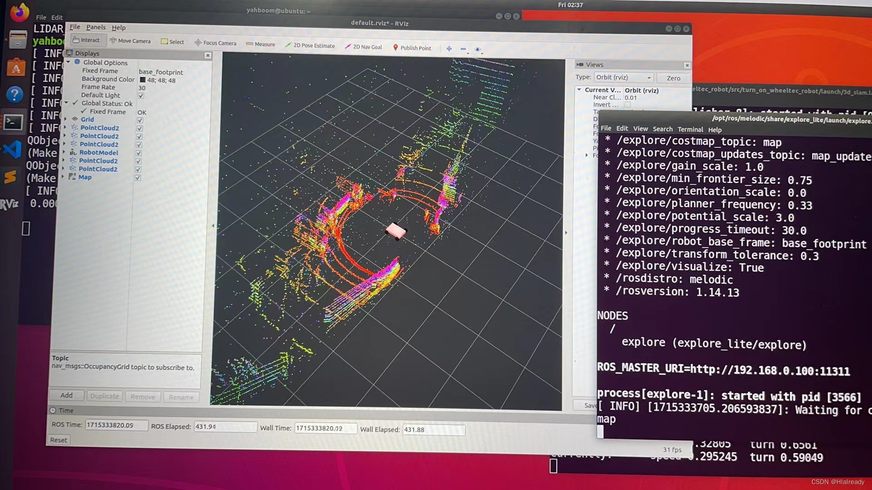Click the Add display button
Image resolution: width=872 pixels, height=490 pixels.
point(66,395)
